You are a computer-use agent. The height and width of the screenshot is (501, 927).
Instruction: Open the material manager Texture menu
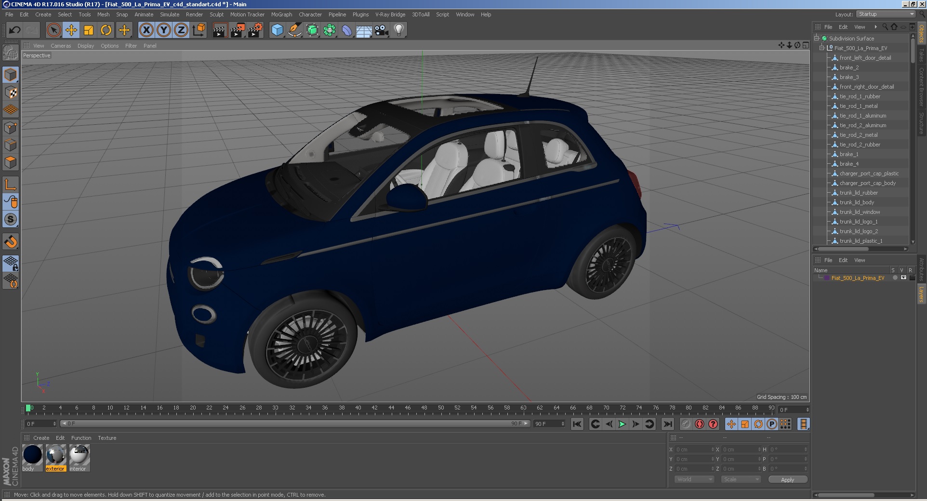coord(107,438)
